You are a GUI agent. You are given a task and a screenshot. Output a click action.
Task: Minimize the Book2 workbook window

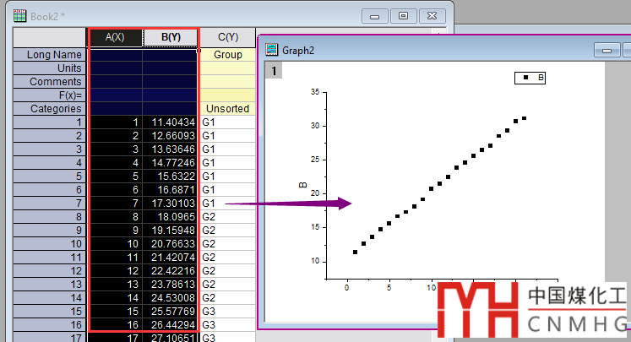375,15
